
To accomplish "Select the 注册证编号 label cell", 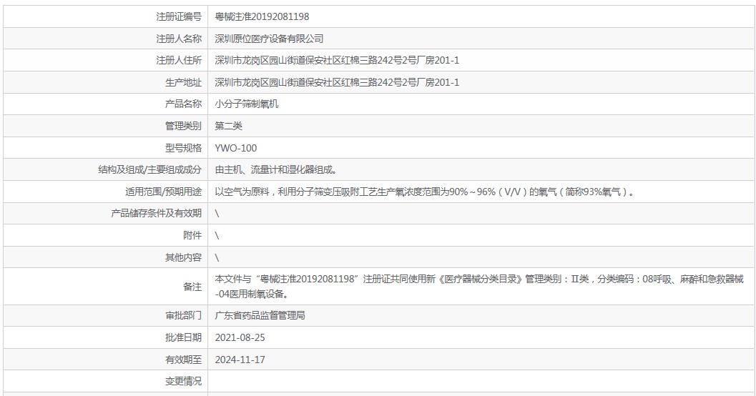I will tap(178, 16).
